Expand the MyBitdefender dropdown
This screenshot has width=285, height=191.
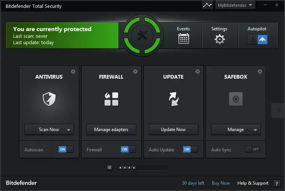pyautogui.click(x=235, y=5)
